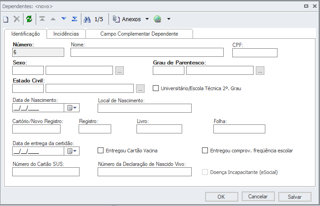
Task: Expand the Anexos dropdown arrow
Action: (x=147, y=19)
